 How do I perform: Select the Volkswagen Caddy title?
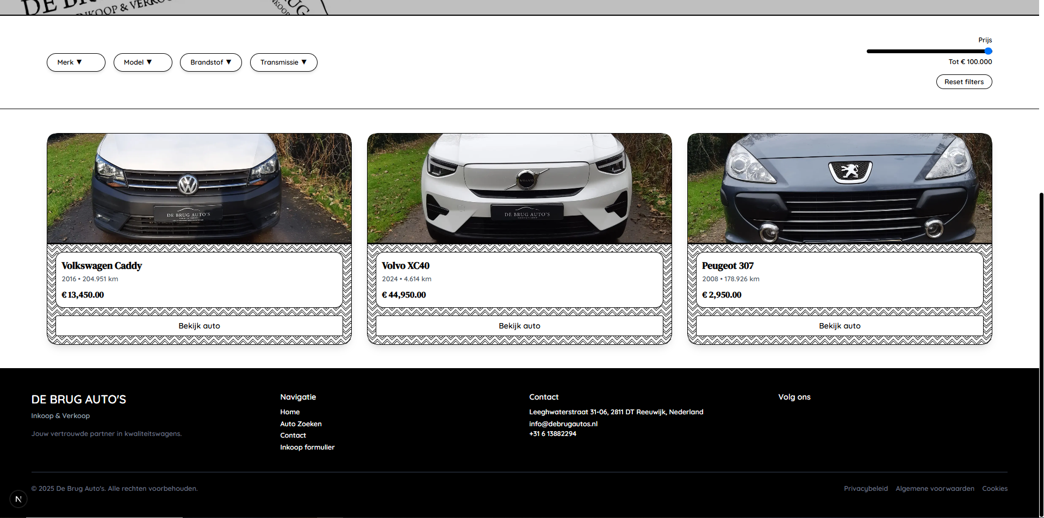102,266
